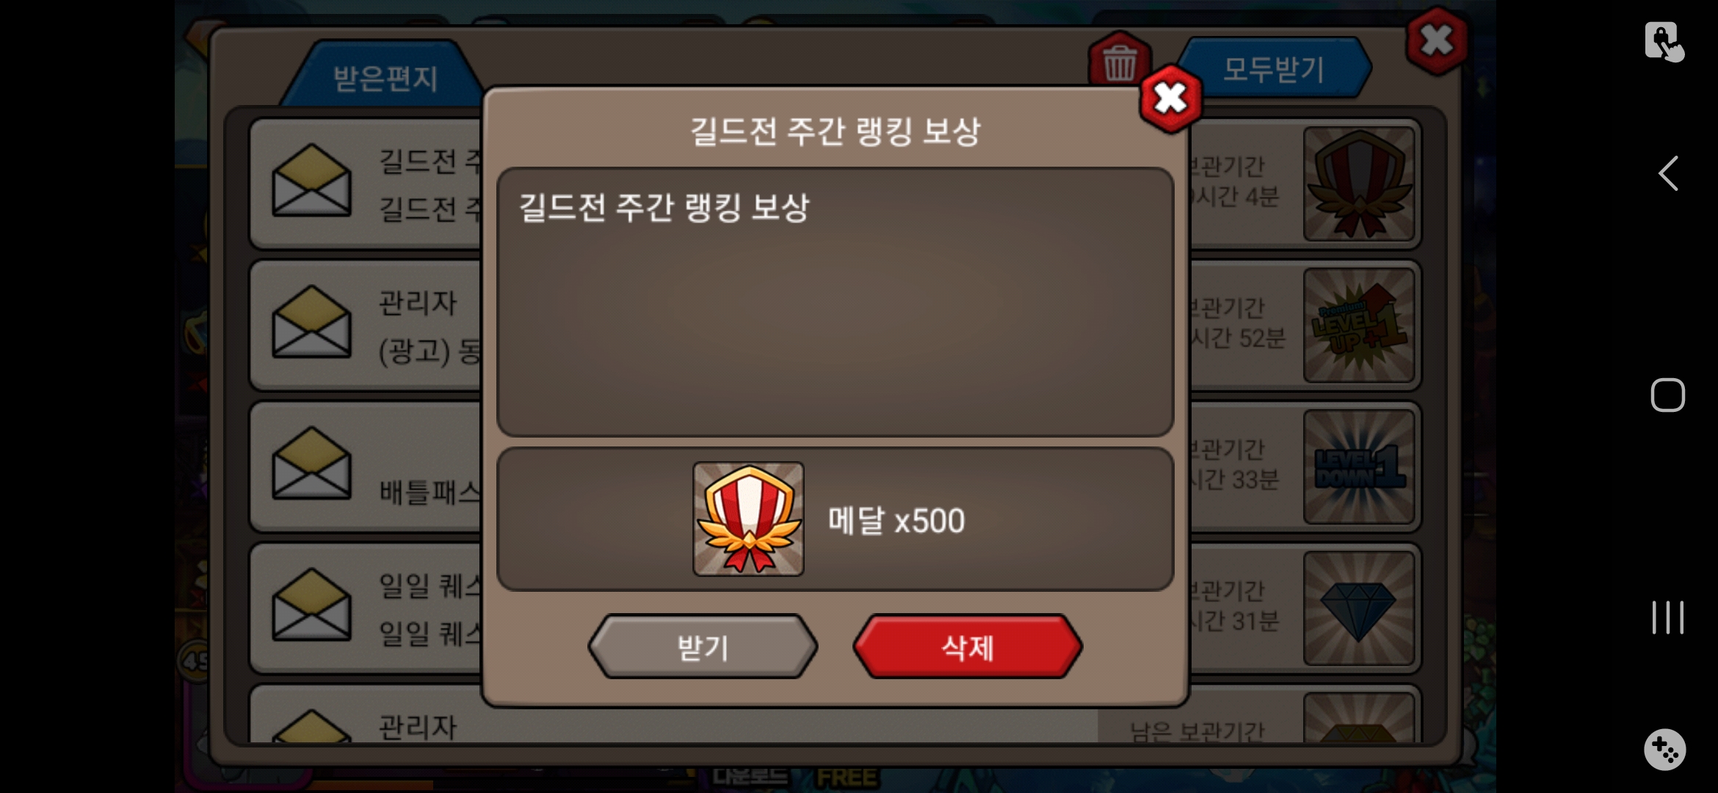This screenshot has height=793, width=1718.
Task: Open the 일일 퀘스트 mail envelope
Action: click(x=311, y=606)
